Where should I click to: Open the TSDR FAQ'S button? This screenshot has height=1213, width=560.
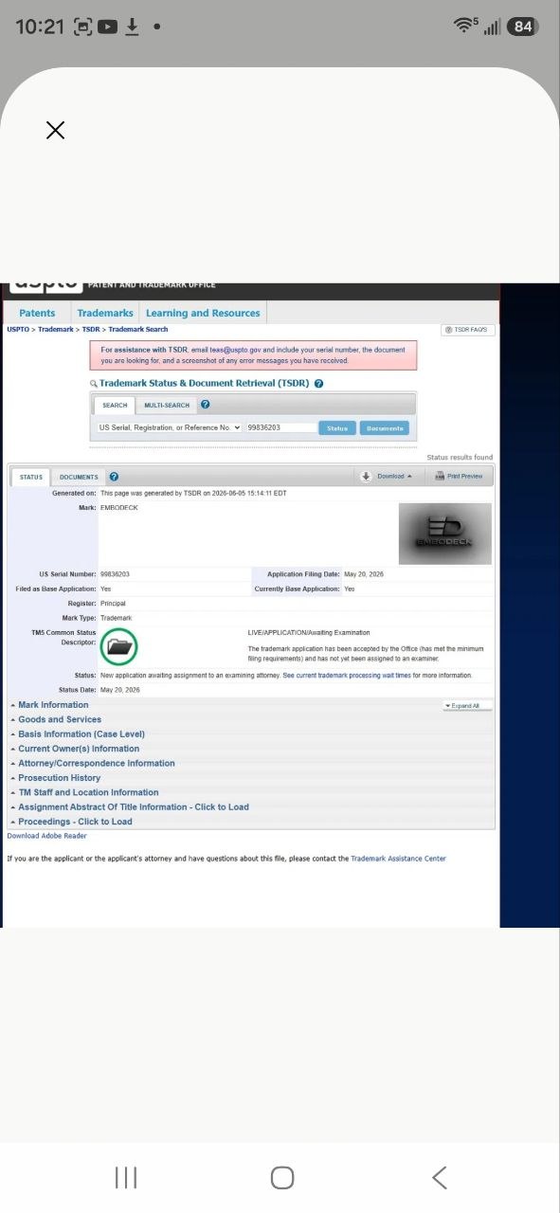pos(468,330)
